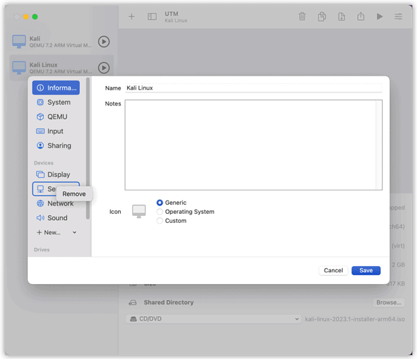The image size is (417, 359).
Task: Open the CD/DVD dropdown selector
Action: [213, 319]
